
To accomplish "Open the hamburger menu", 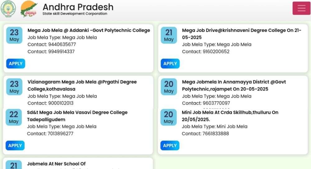I will (301, 8).
